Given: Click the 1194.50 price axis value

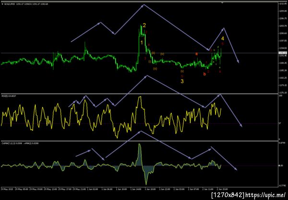Looking at the screenshot, I should [x=283, y=48].
